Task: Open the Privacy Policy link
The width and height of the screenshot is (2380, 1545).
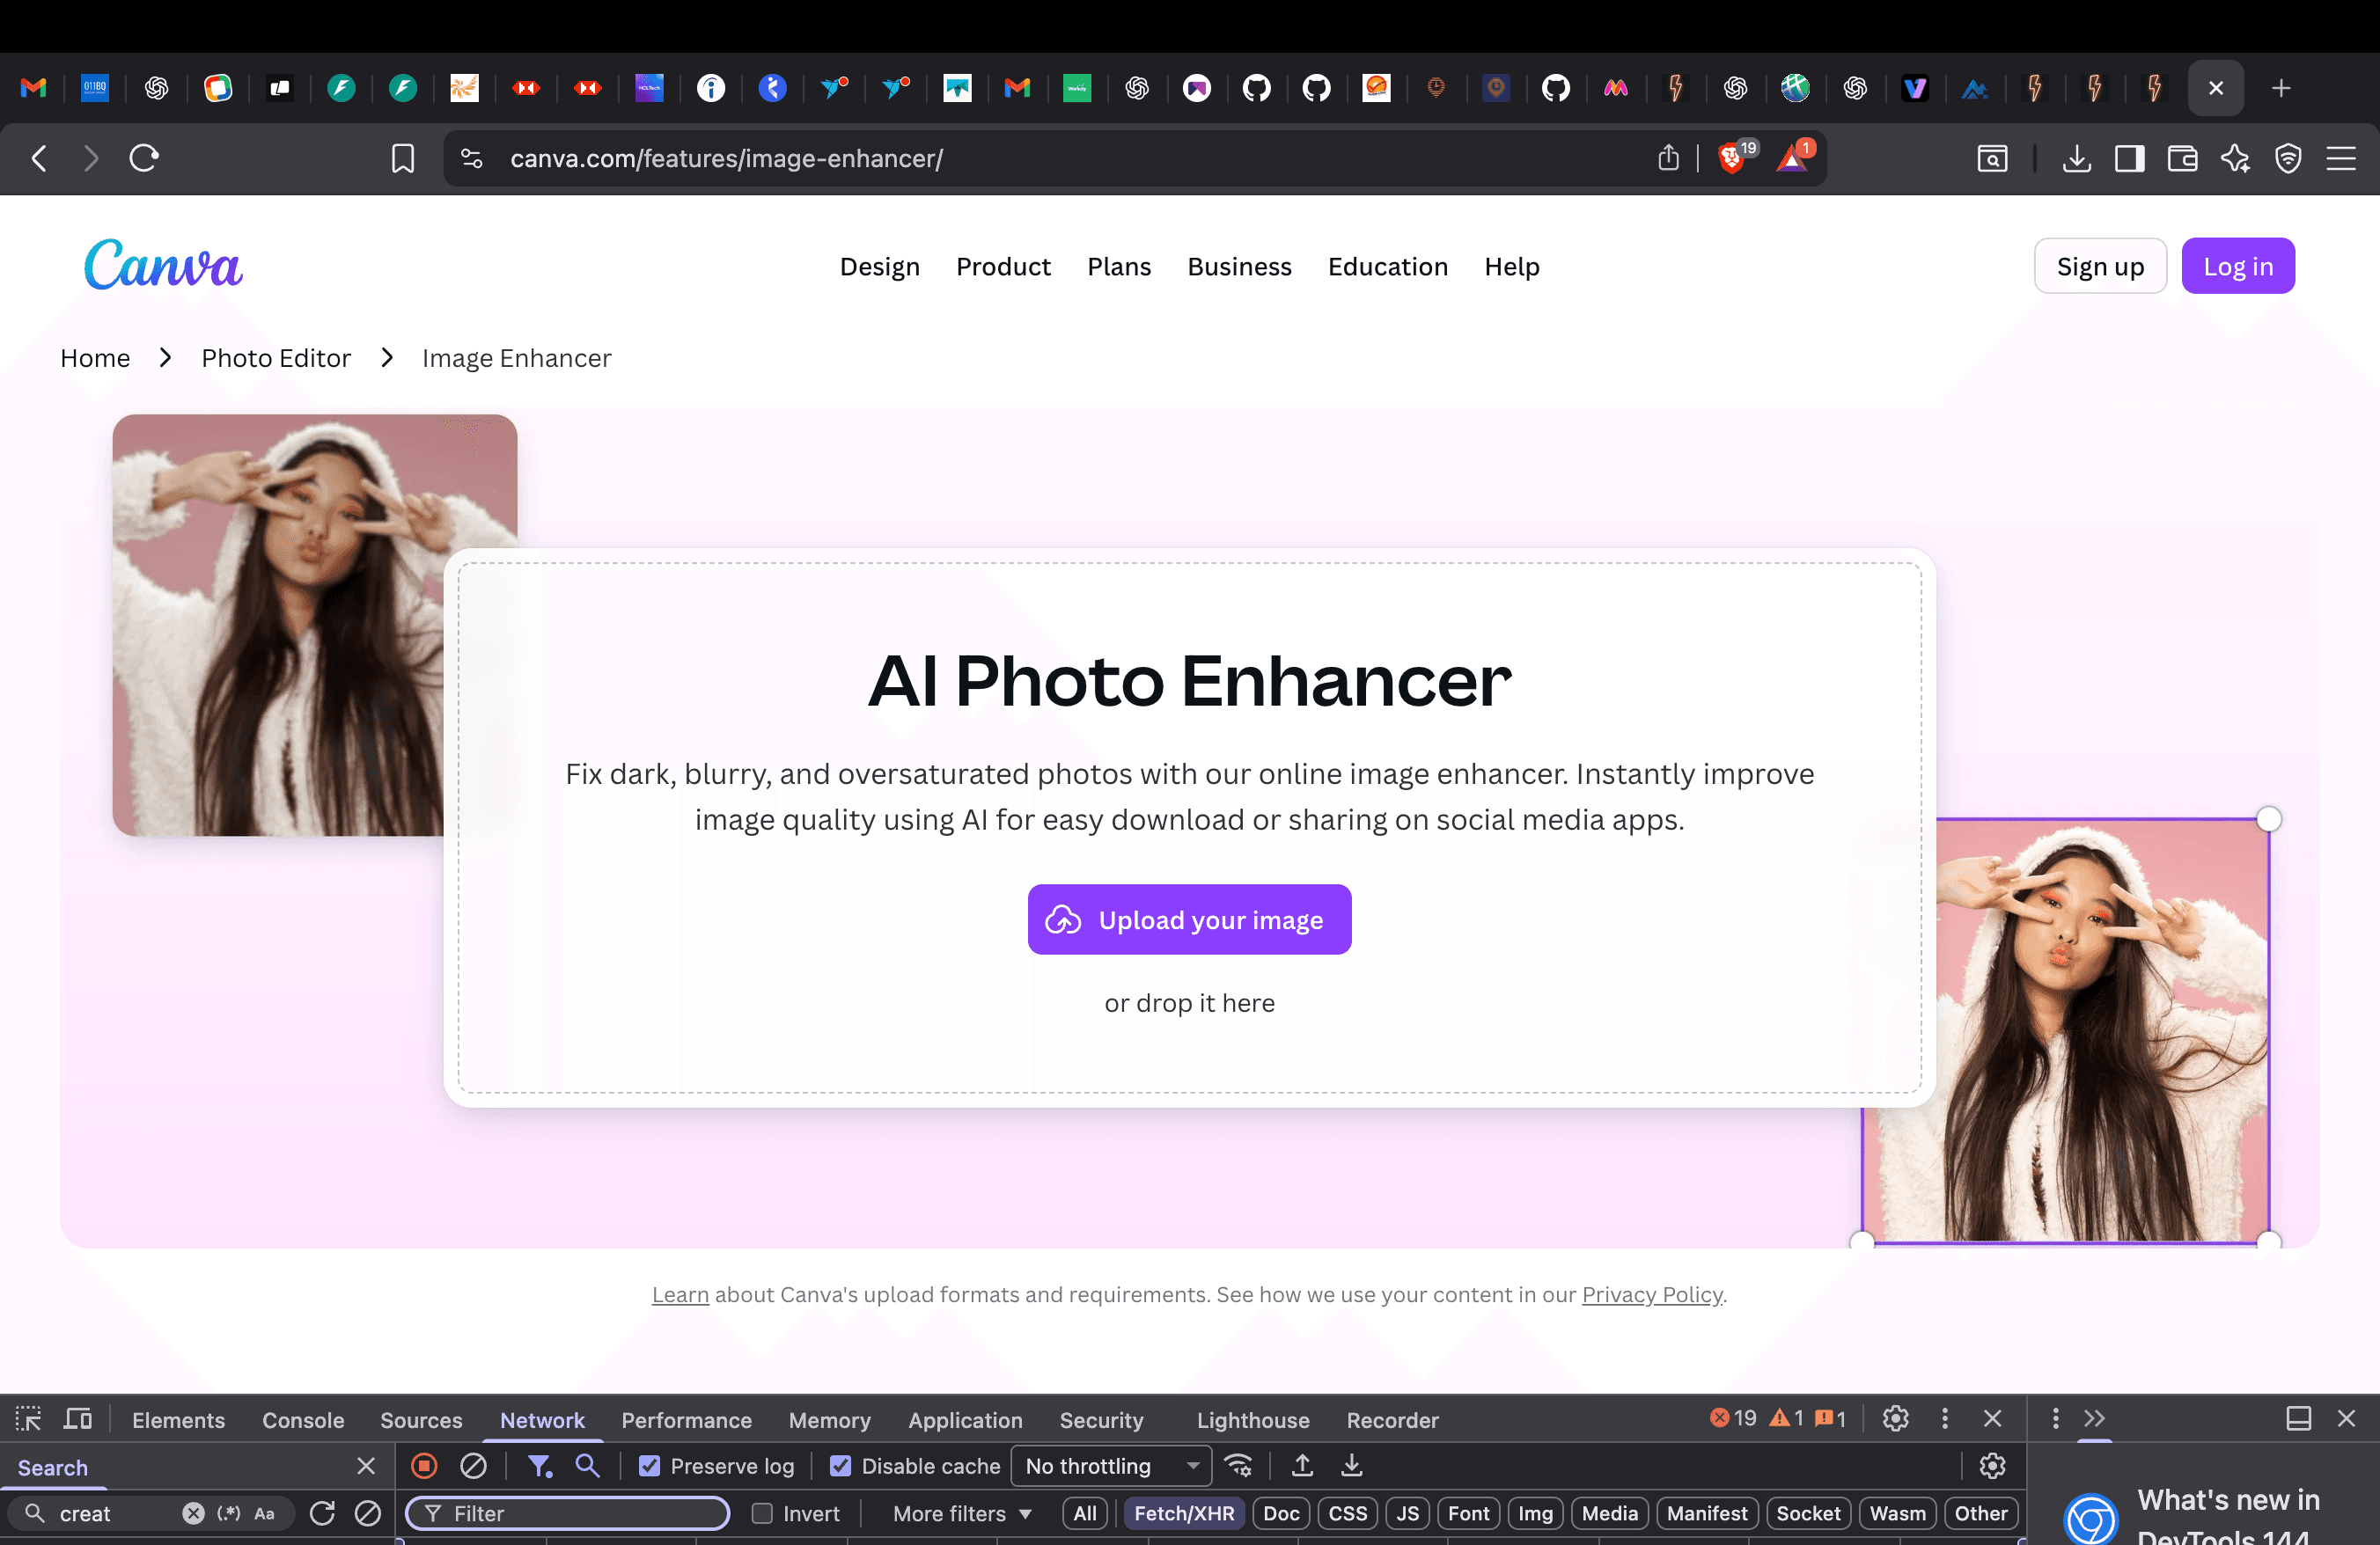Action: 1651,1294
